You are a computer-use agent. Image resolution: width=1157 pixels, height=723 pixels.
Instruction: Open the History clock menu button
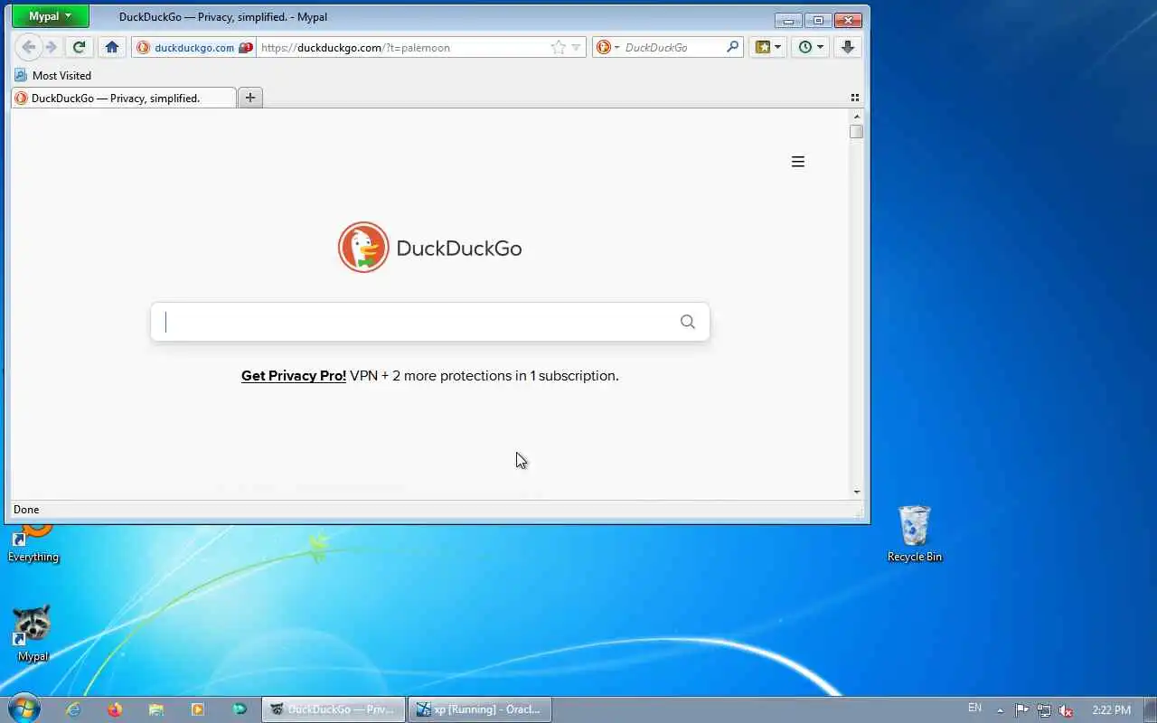(811, 47)
